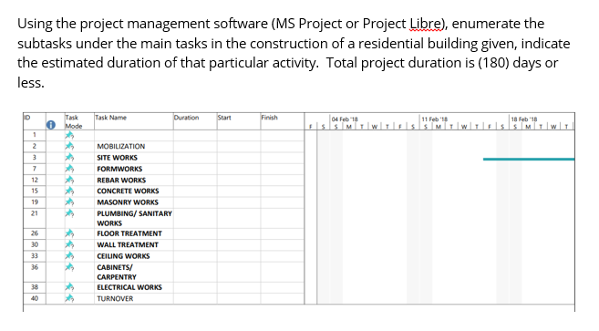Click task mode pin icon in row ID 1
Image resolution: width=599 pixels, height=331 pixels.
point(69,135)
